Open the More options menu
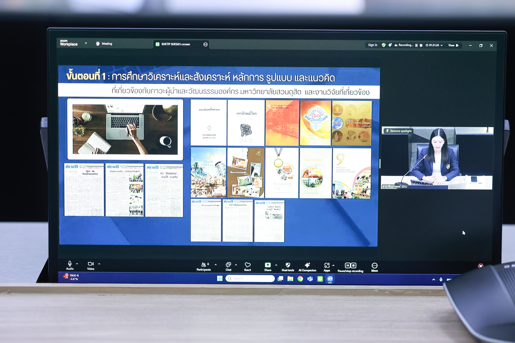Screen dimensions: 515x343 [x=375, y=268]
